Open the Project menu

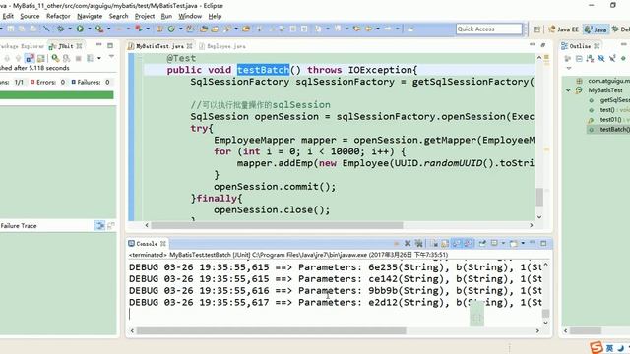click(x=145, y=16)
